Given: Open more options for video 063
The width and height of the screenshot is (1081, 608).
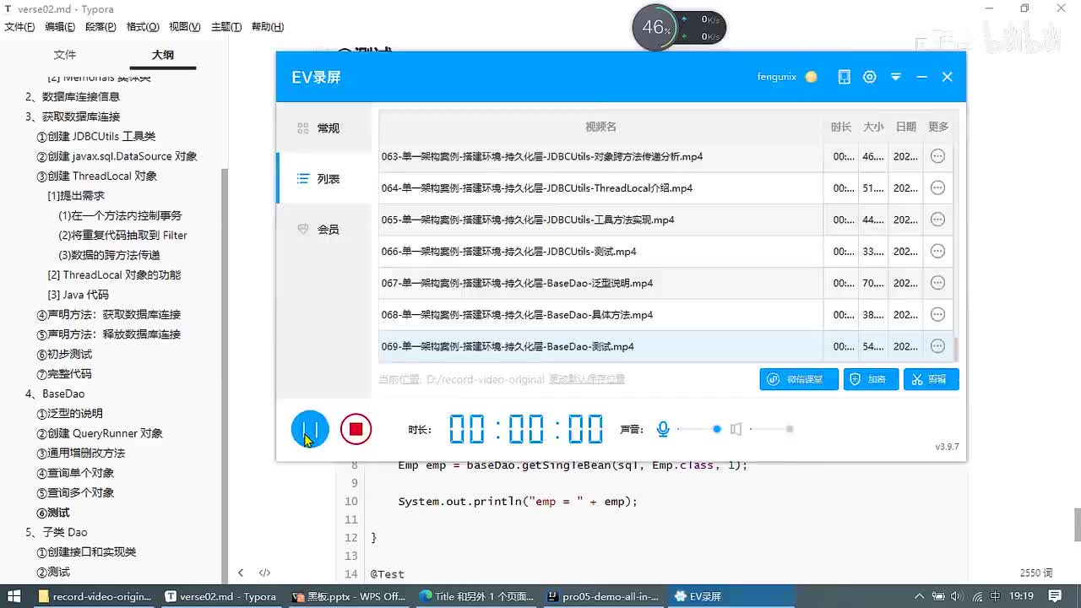Looking at the screenshot, I should [937, 156].
